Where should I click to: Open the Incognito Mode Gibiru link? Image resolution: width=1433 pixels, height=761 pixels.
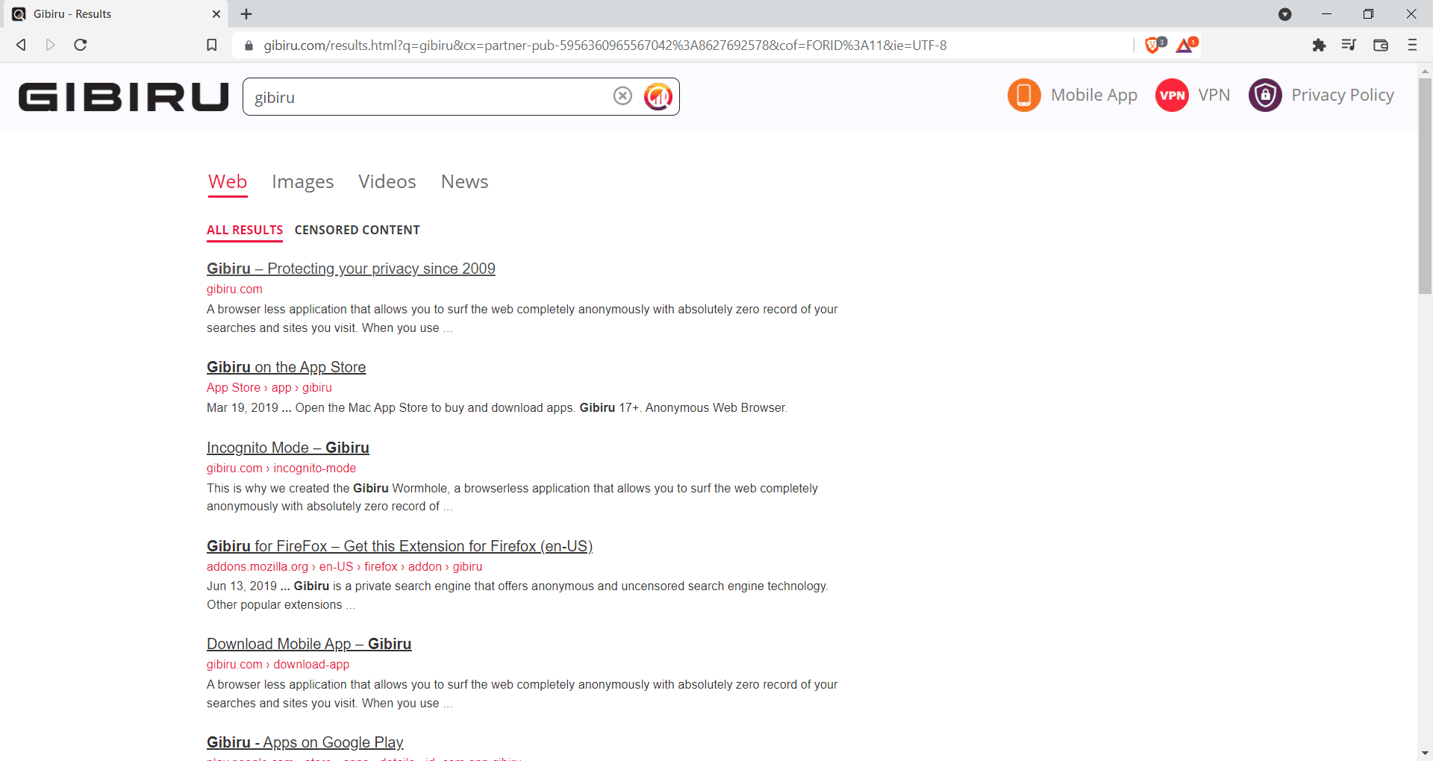tap(287, 447)
